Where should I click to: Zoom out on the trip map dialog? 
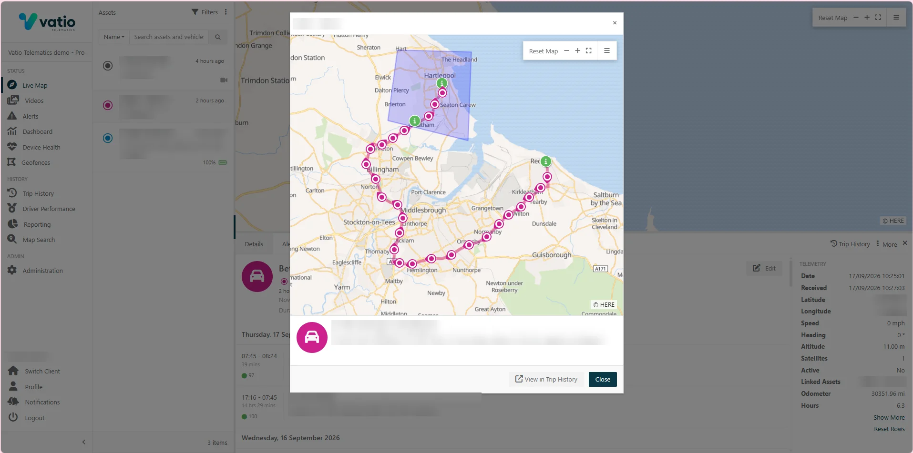[566, 51]
